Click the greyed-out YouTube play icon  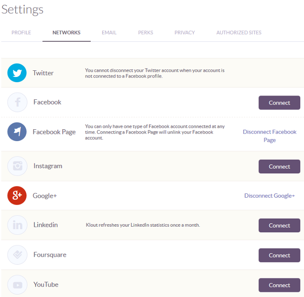pos(17,285)
